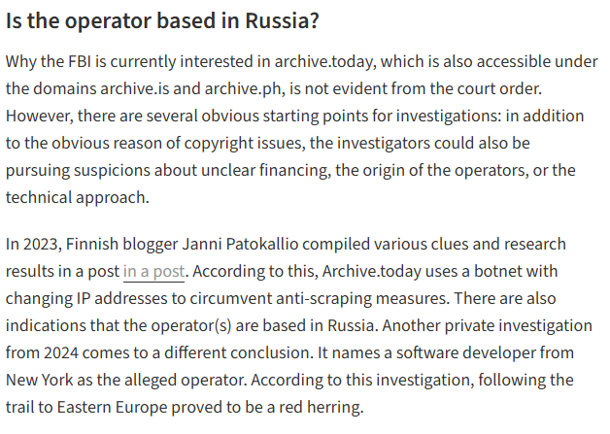
Task: Click the words "red herring"
Action: click(317, 407)
